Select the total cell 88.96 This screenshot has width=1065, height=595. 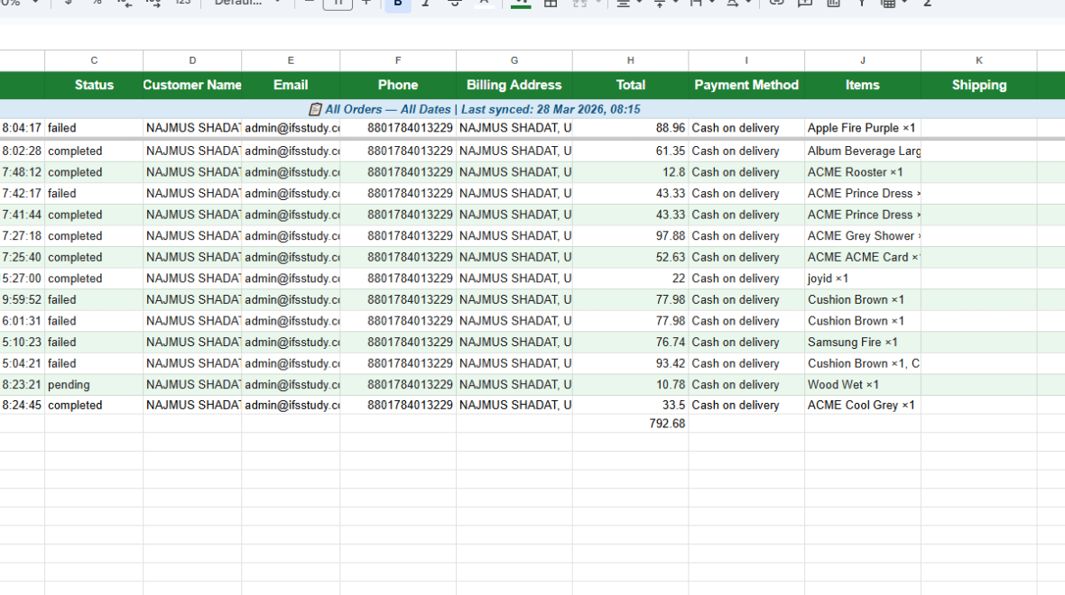(x=630, y=127)
